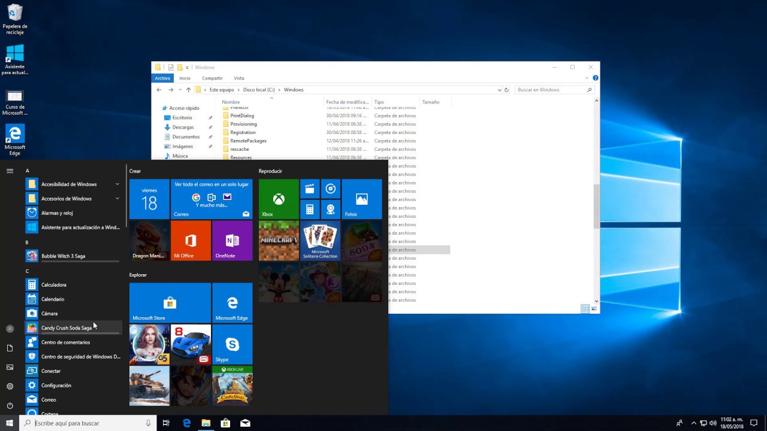The image size is (767, 431).
Task: Open Action Center notifications icon
Action: pyautogui.click(x=754, y=423)
